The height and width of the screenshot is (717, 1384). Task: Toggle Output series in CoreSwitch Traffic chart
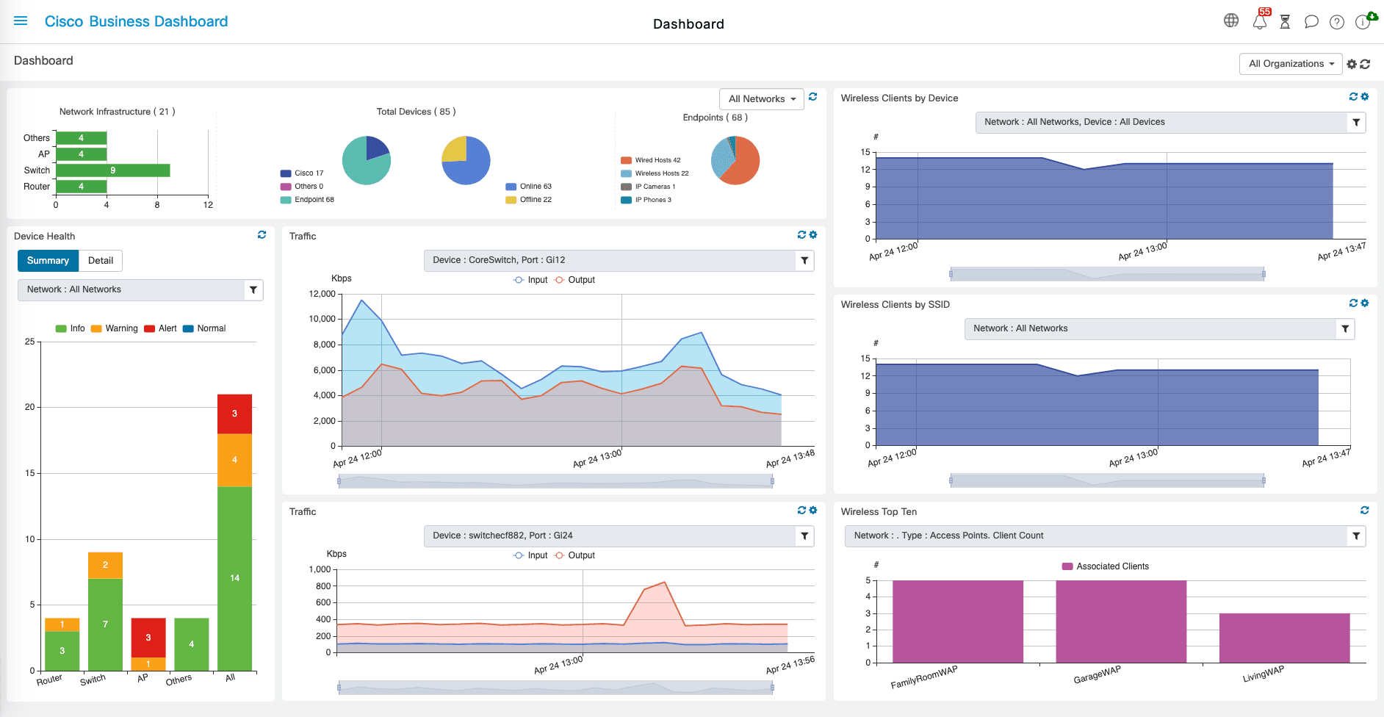tap(574, 280)
